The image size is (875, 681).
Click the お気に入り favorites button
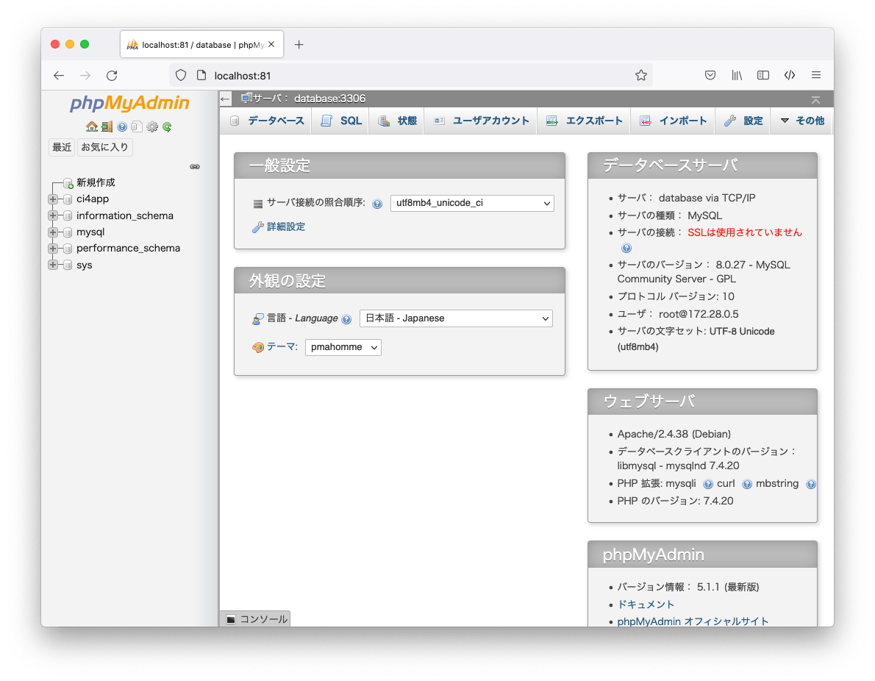pyautogui.click(x=105, y=147)
